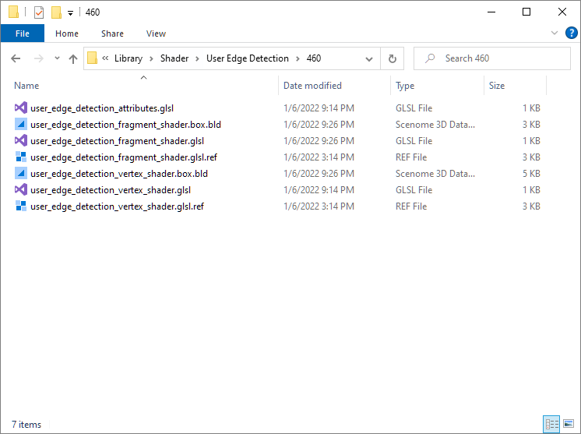Click the Properties quick access icon
This screenshot has width=581, height=434.
(38, 12)
